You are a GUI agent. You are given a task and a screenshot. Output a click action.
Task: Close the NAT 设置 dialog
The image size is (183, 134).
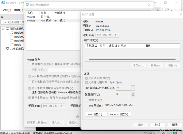click(x=181, y=14)
